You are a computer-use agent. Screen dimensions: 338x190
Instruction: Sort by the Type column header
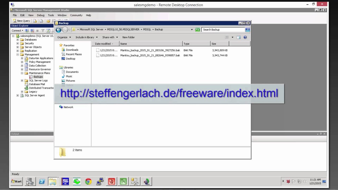click(x=196, y=44)
